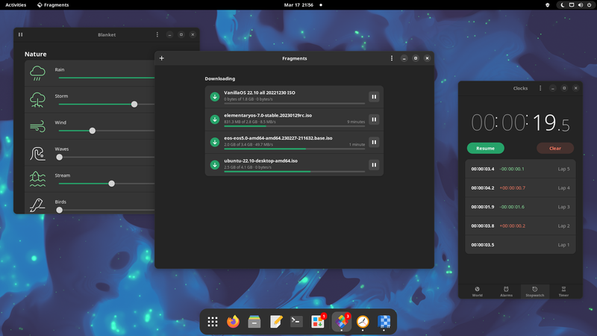Click the eos-eos5.0 download status icon
The image size is (597, 336).
point(215,142)
